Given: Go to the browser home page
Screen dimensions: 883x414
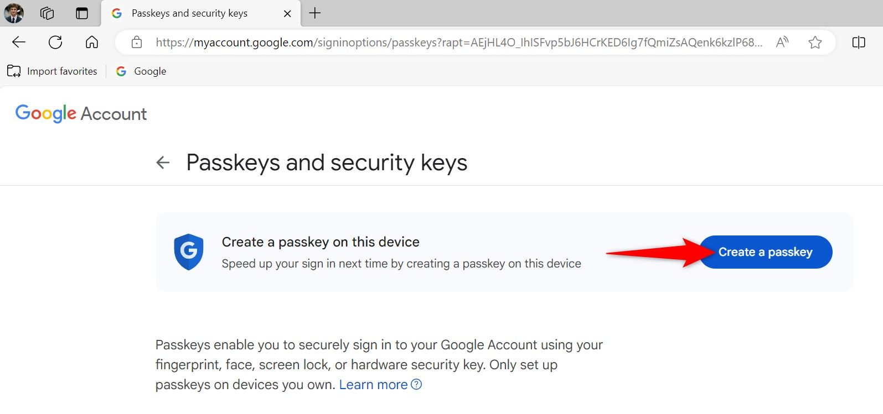Looking at the screenshot, I should [x=91, y=41].
